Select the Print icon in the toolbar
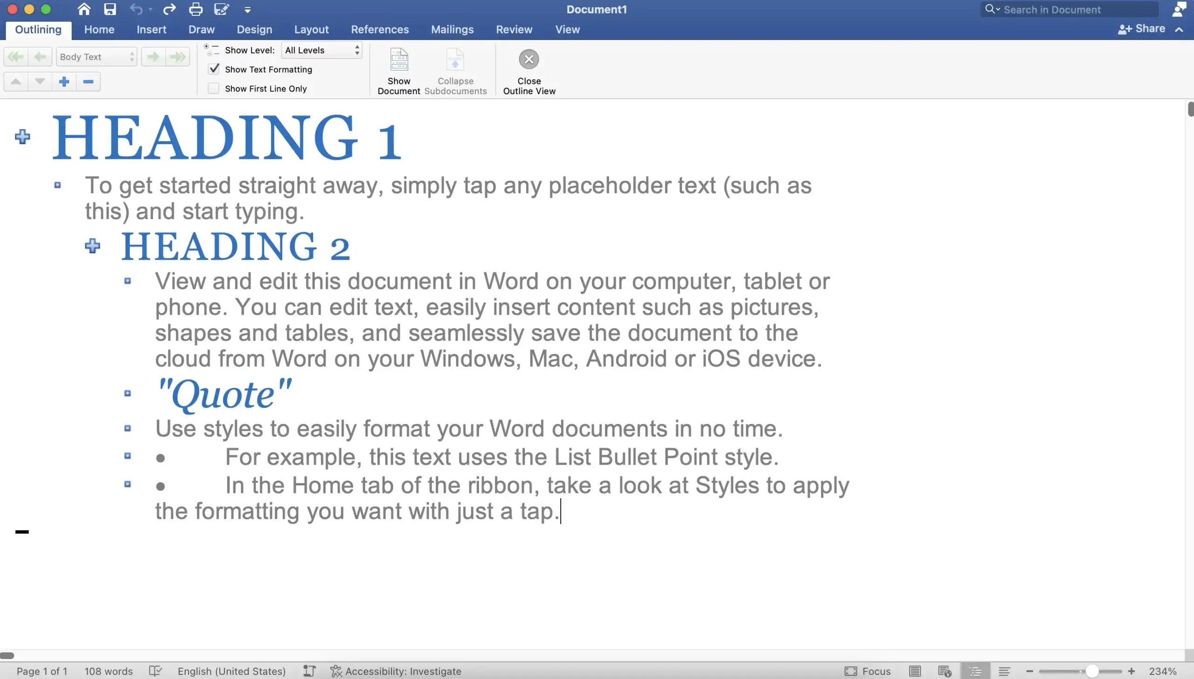The height and width of the screenshot is (679, 1194). 195,9
